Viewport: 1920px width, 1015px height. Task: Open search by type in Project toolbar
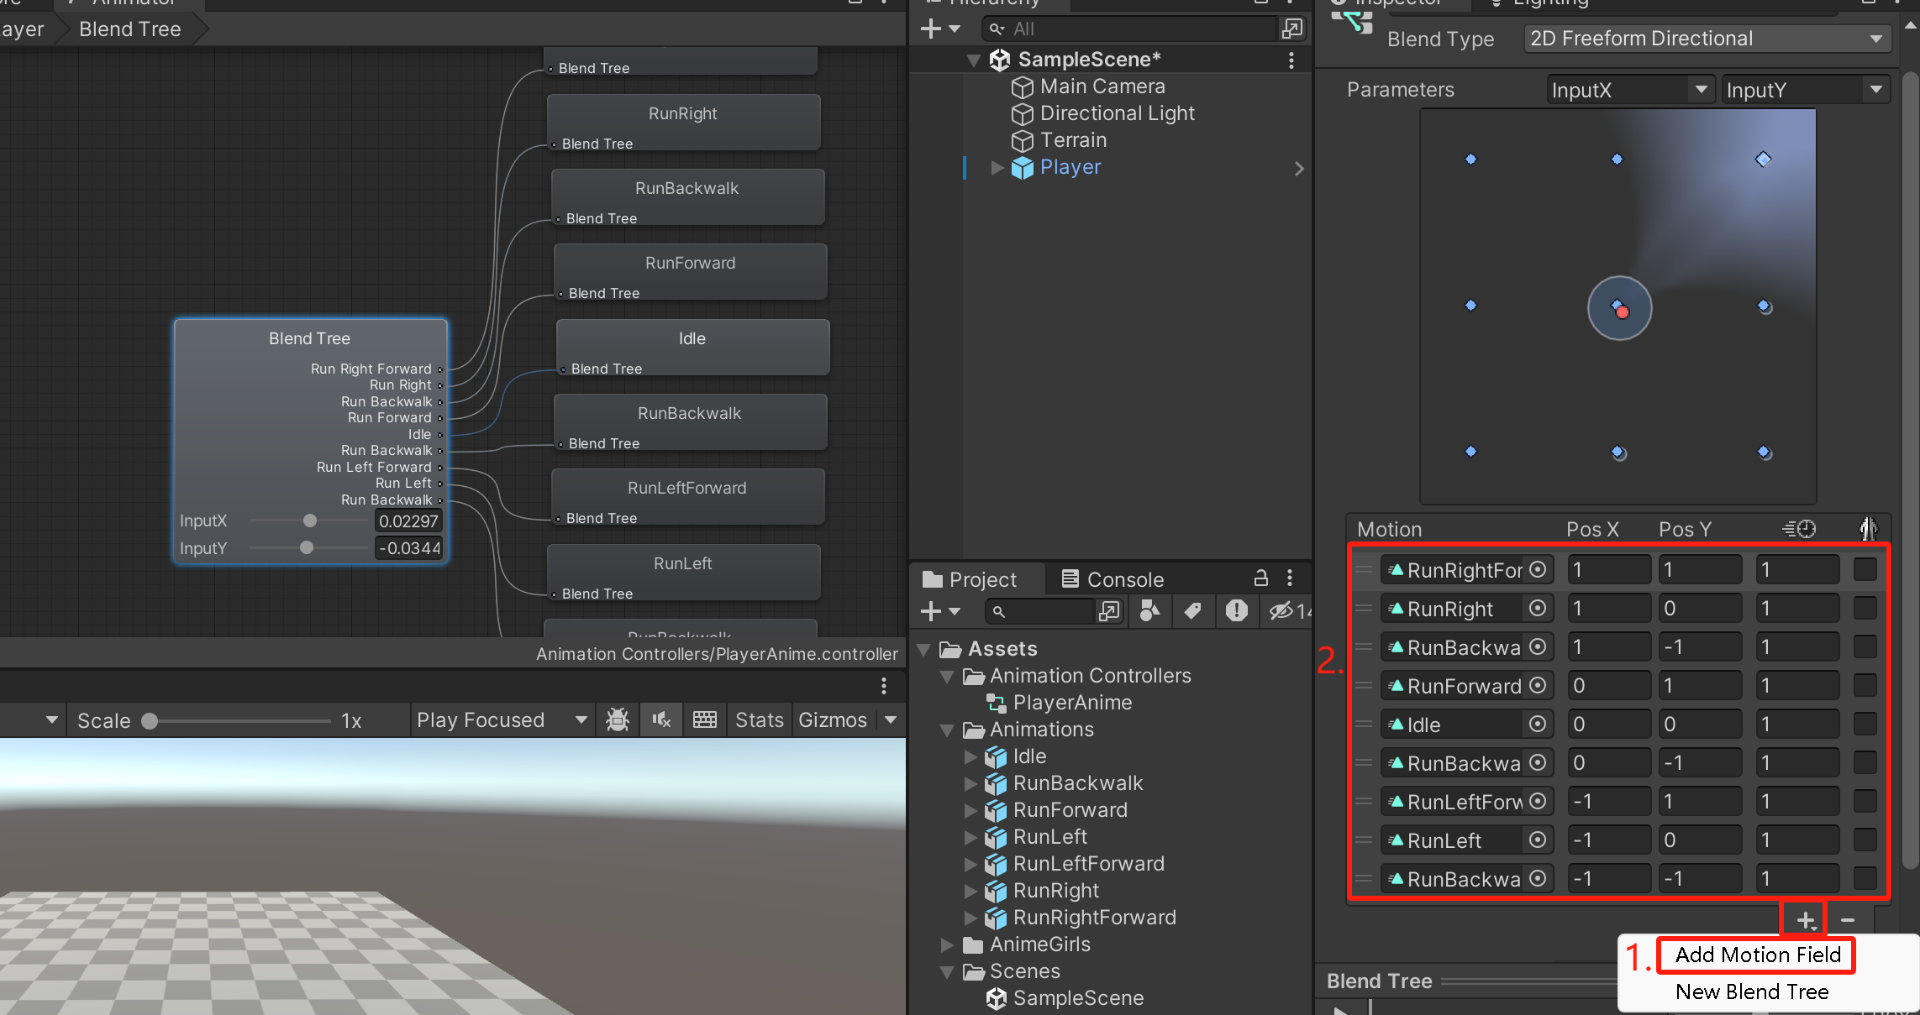pyautogui.click(x=1149, y=611)
